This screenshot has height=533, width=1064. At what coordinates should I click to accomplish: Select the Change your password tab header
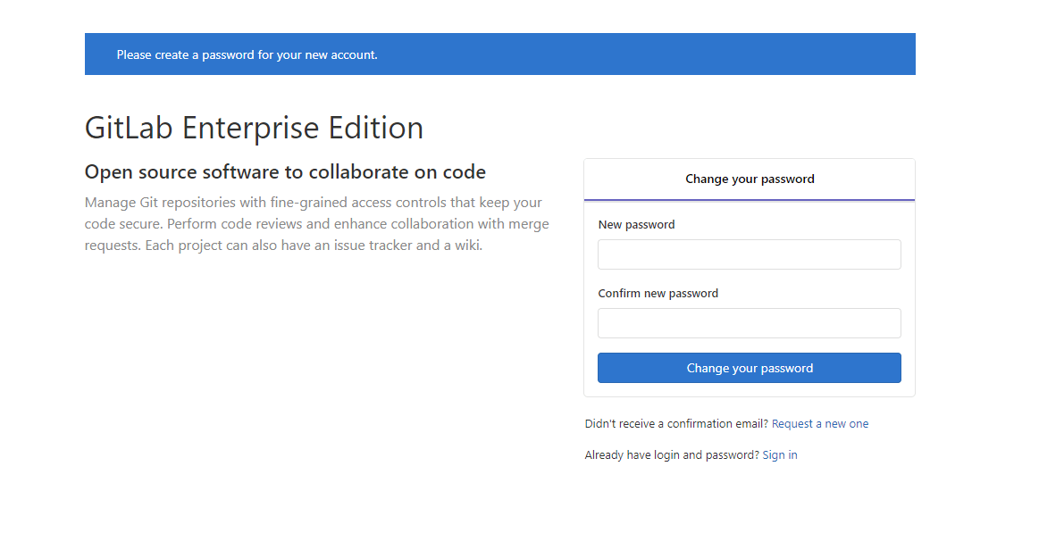(x=750, y=179)
